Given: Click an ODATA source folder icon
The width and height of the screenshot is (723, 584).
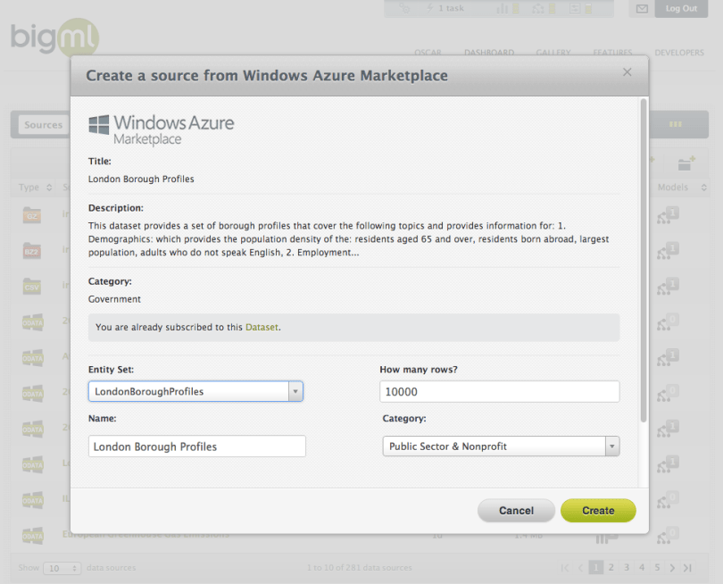Looking at the screenshot, I should coord(32,321).
